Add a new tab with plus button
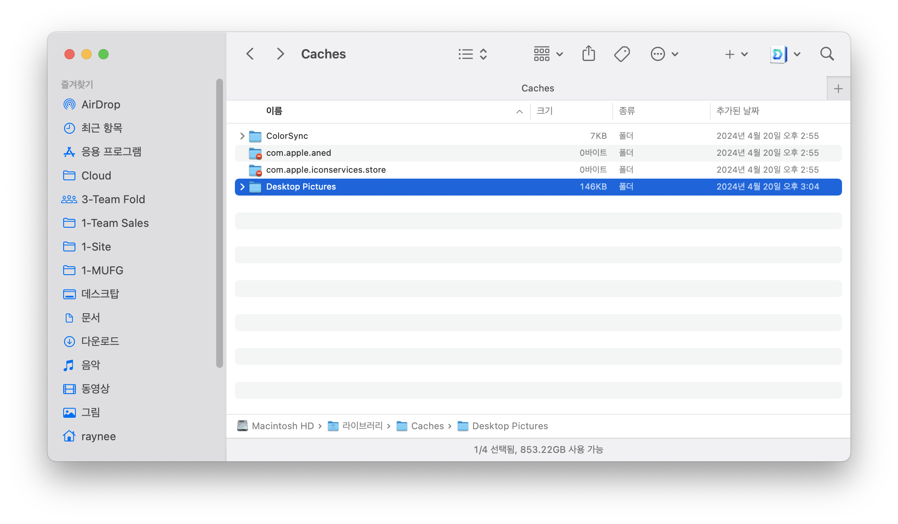The width and height of the screenshot is (898, 524). [838, 88]
